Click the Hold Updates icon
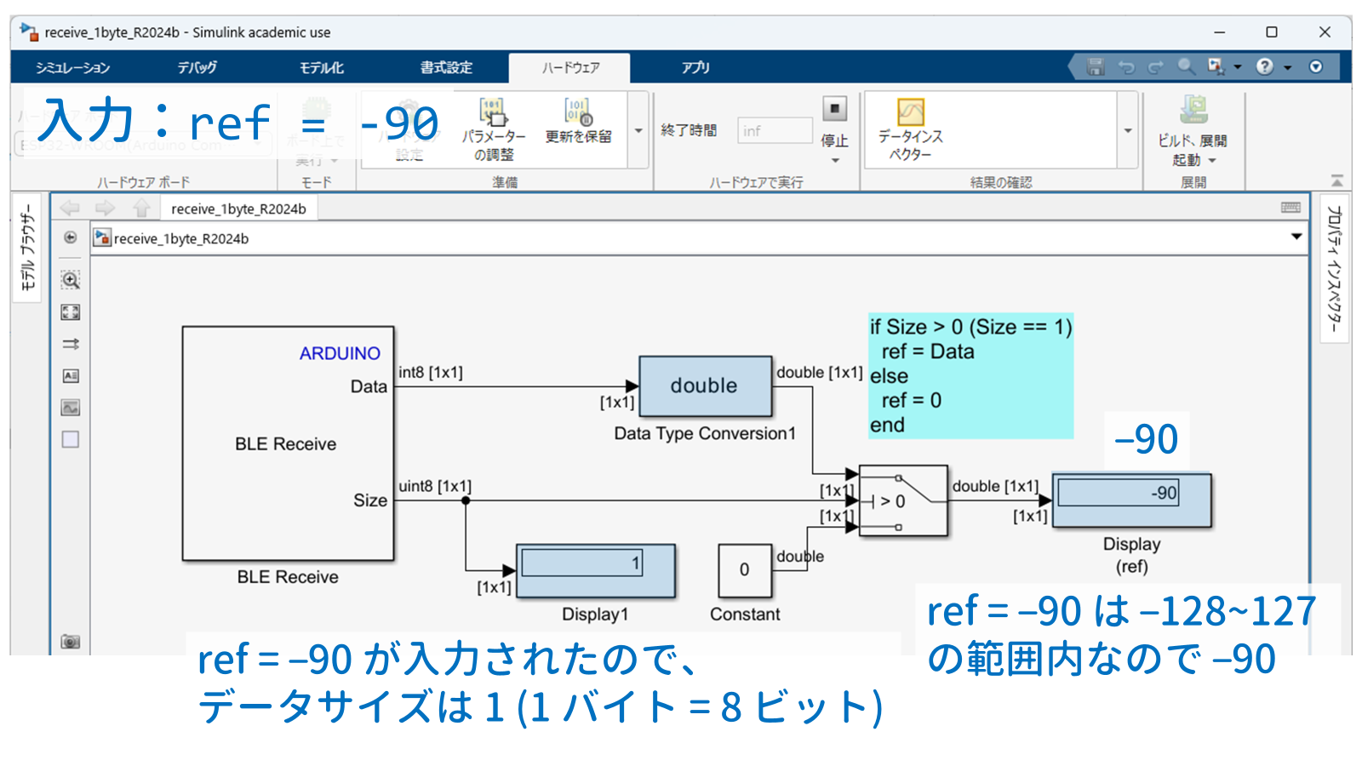Image resolution: width=1362 pixels, height=766 pixels. pyautogui.click(x=578, y=121)
